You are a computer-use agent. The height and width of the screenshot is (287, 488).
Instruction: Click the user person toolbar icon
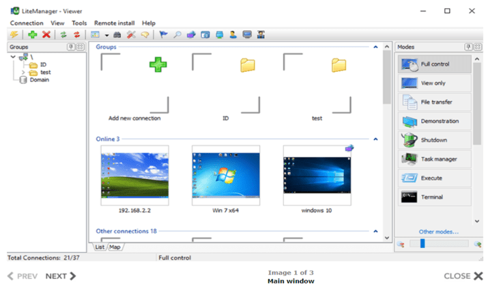coord(233,35)
